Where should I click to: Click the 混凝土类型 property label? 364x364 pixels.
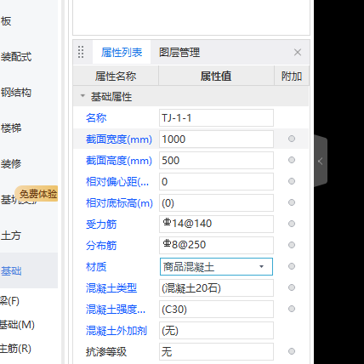(111, 288)
